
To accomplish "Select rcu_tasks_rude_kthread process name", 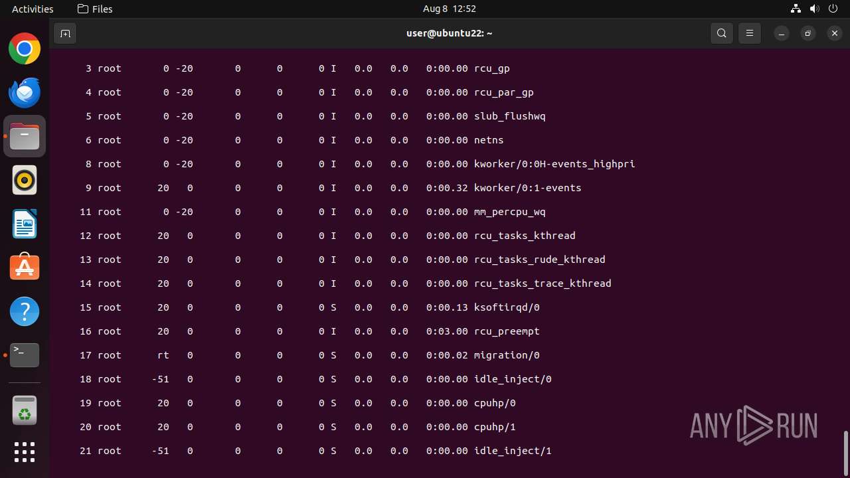I will (540, 260).
